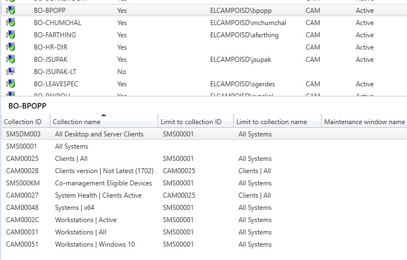Select All Desktop and Server Clients collection

(x=99, y=134)
